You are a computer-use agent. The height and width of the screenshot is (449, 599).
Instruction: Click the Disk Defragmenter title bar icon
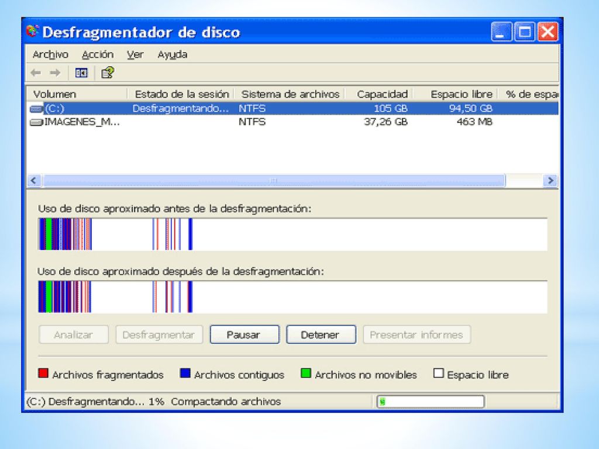tap(33, 32)
